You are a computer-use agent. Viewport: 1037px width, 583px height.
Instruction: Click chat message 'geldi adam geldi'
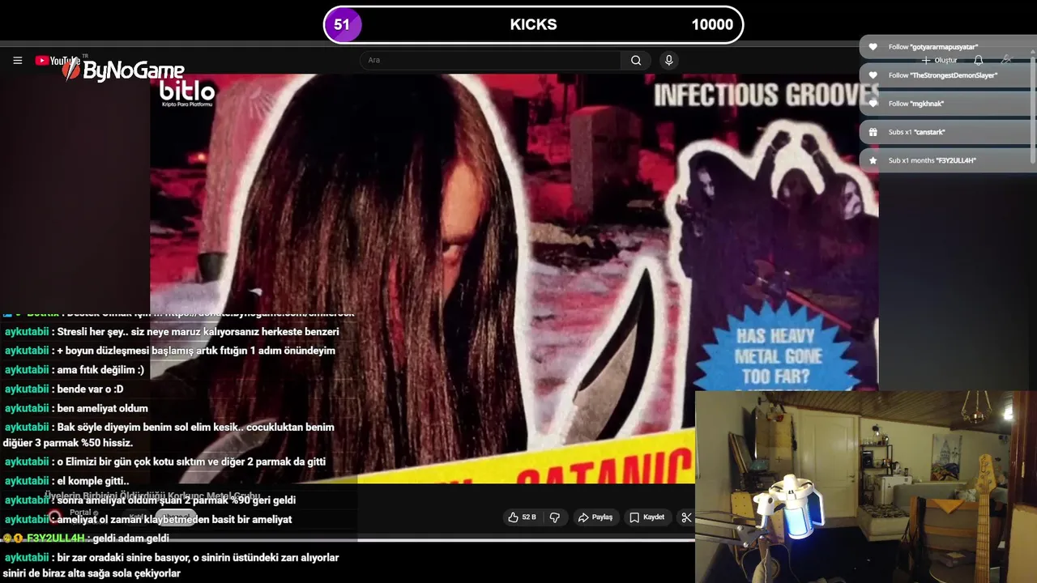[x=130, y=538]
